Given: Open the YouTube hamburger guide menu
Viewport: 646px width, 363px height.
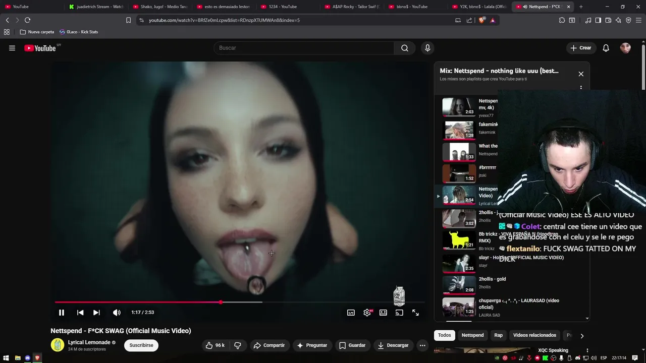Looking at the screenshot, I should click(x=12, y=48).
